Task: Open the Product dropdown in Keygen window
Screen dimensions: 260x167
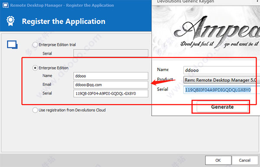Action: pos(221,80)
